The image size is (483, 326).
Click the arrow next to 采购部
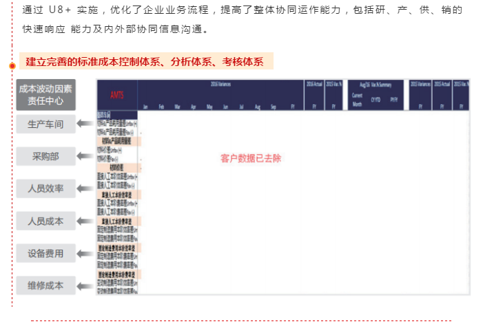point(86,156)
